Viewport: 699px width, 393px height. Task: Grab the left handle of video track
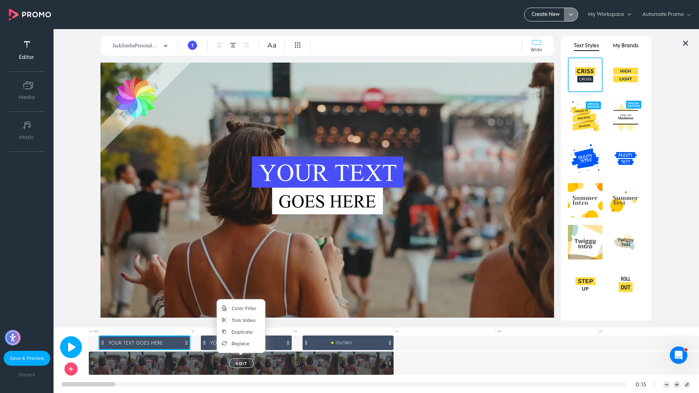tap(92, 363)
